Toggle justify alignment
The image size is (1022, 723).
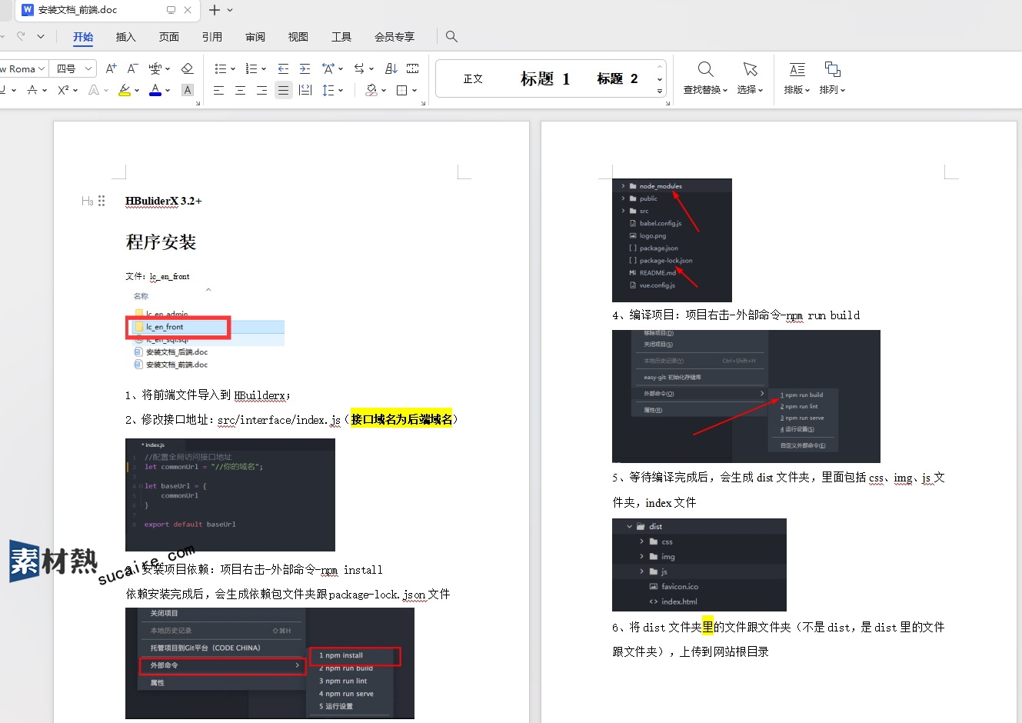[283, 90]
